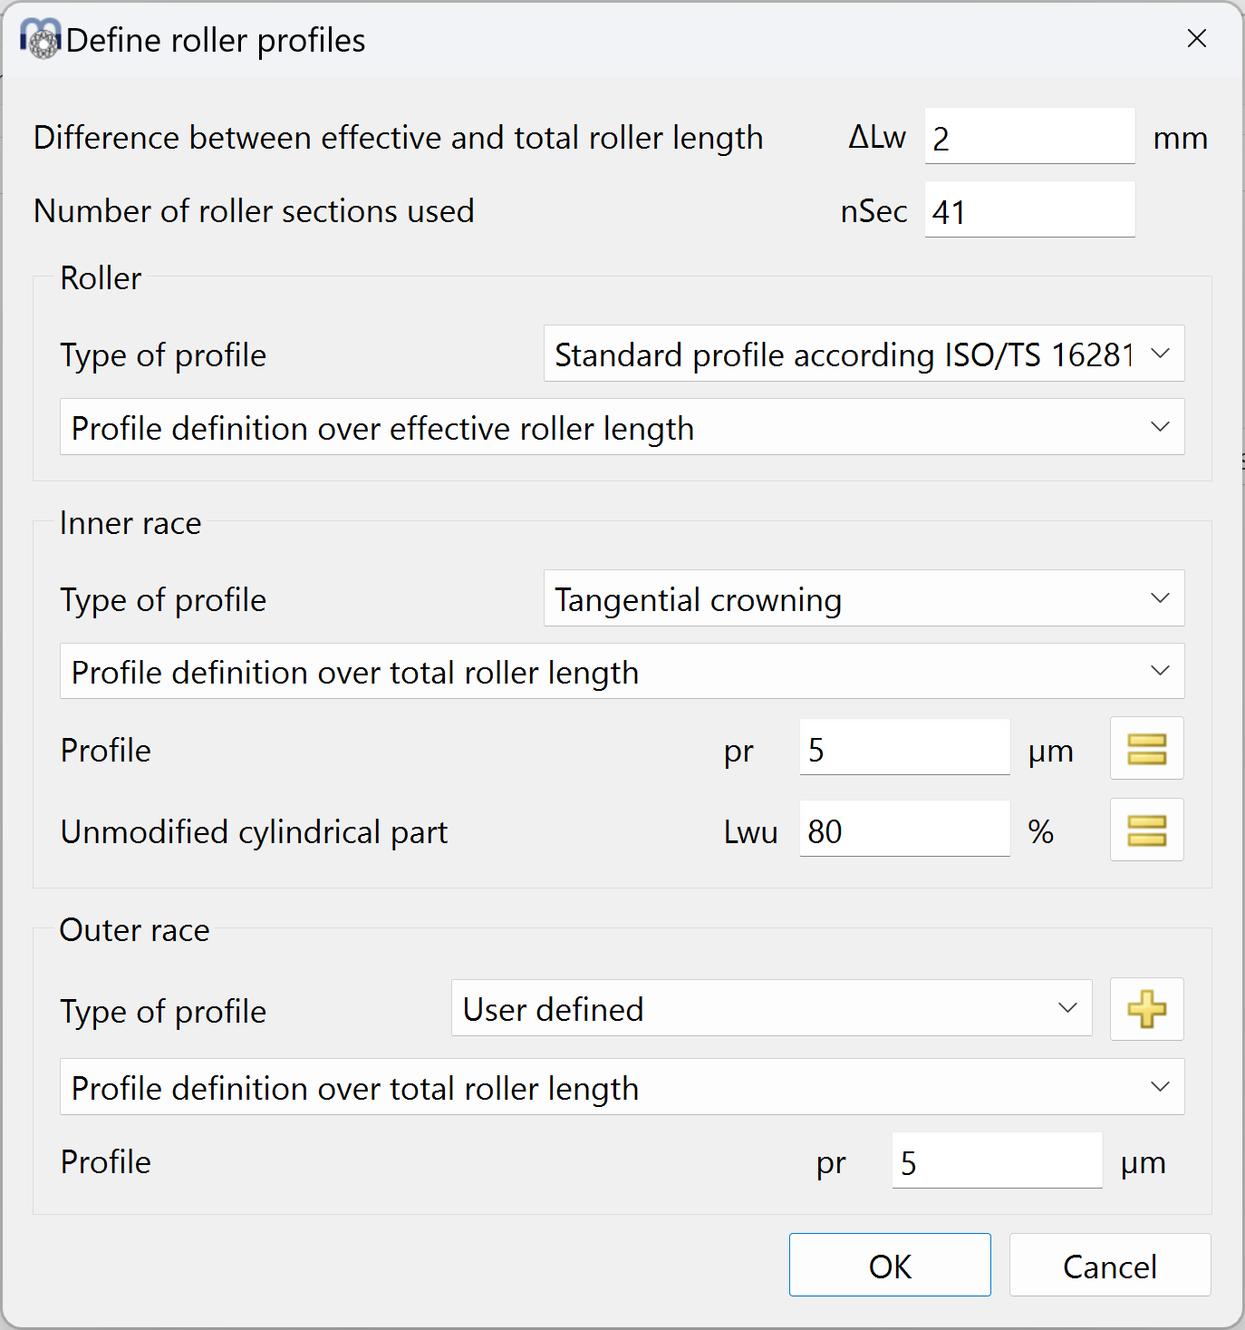This screenshot has width=1245, height=1330.
Task: Click the 'Inner race' group heading
Action: click(x=130, y=523)
